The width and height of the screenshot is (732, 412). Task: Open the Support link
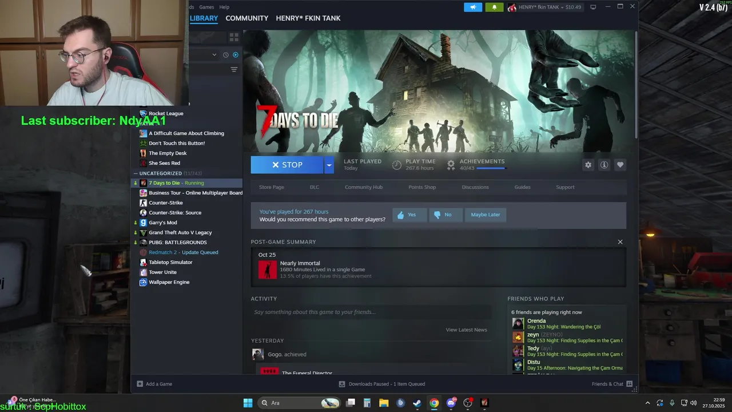(565, 187)
